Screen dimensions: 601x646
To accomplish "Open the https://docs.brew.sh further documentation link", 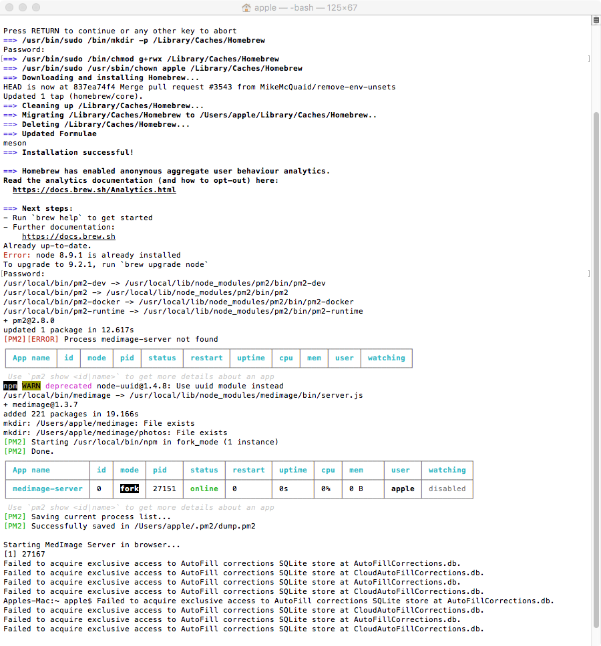I will 68,236.
